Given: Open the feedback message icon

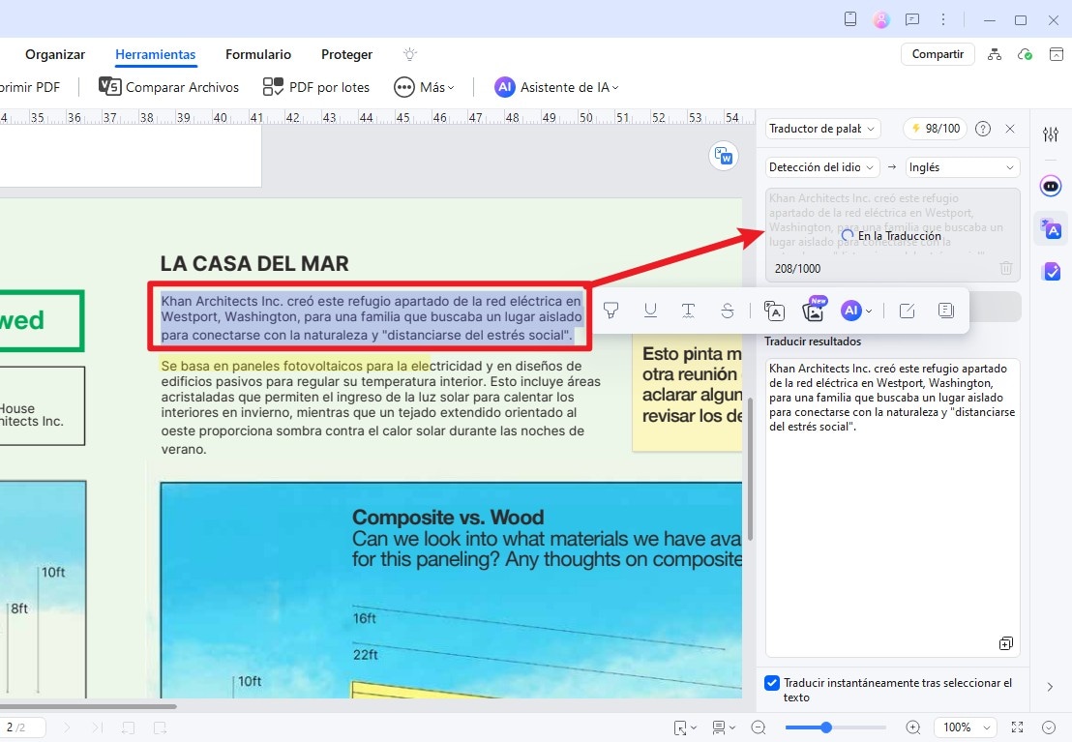Looking at the screenshot, I should [912, 19].
